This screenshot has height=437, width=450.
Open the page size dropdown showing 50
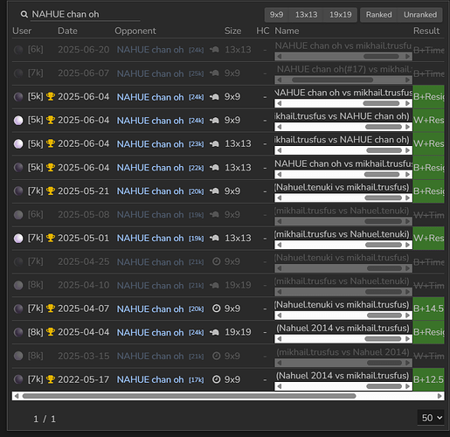(x=432, y=418)
